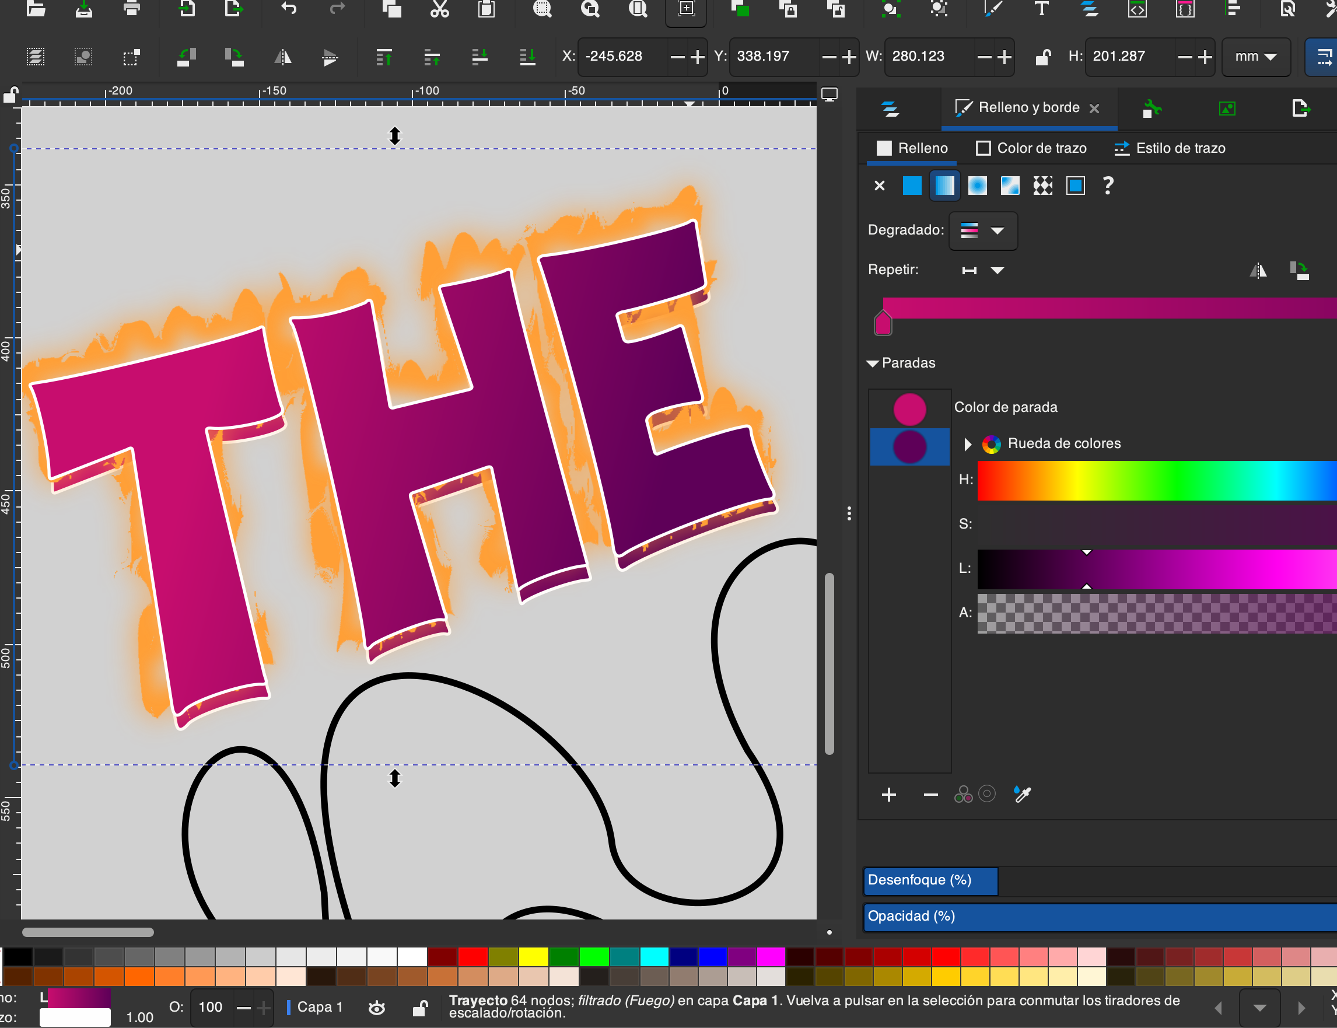Image resolution: width=1337 pixels, height=1028 pixels.
Task: Undo the last action
Action: (x=289, y=9)
